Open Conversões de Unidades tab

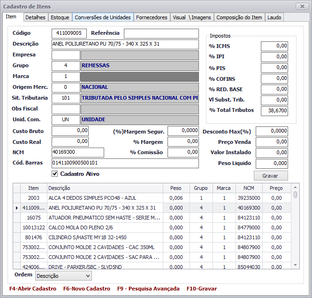103,17
